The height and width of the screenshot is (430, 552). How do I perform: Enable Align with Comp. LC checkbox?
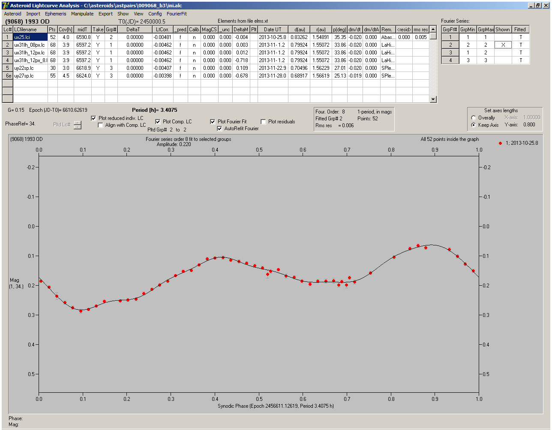point(101,125)
